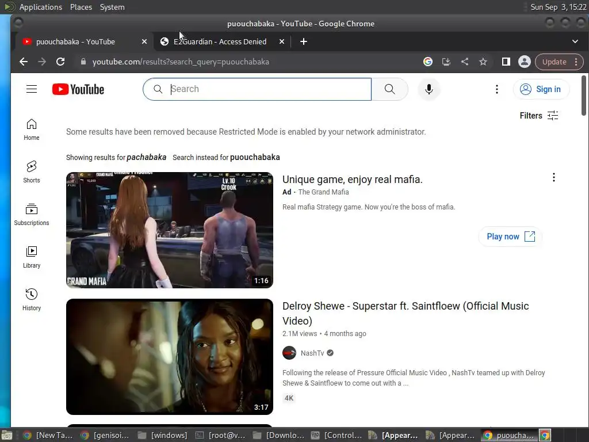Switch to [Control... taskbar item
589x442 pixels.
pyautogui.click(x=337, y=435)
